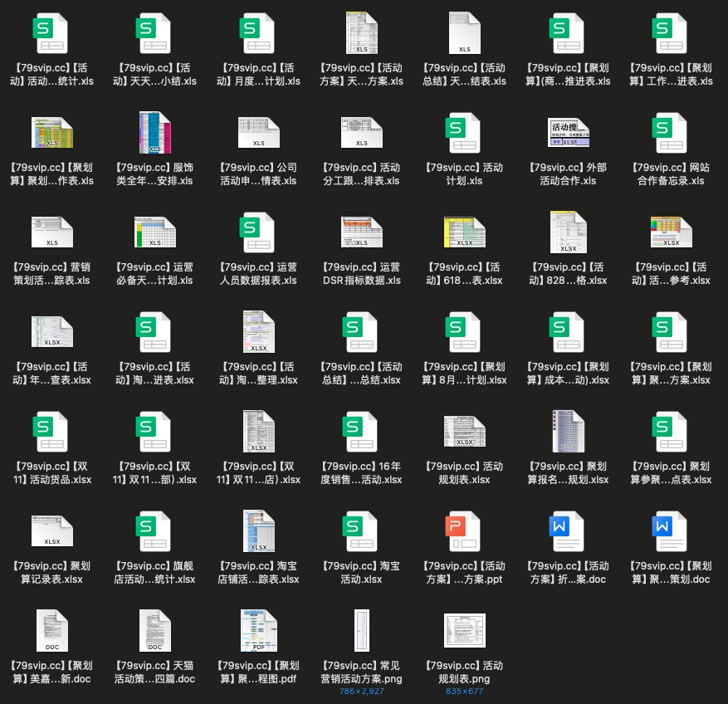Screen dimensions: 728x704
Task: Click the 【活动方案】天…方案.xls thumbnail icon
Action: pos(362,33)
